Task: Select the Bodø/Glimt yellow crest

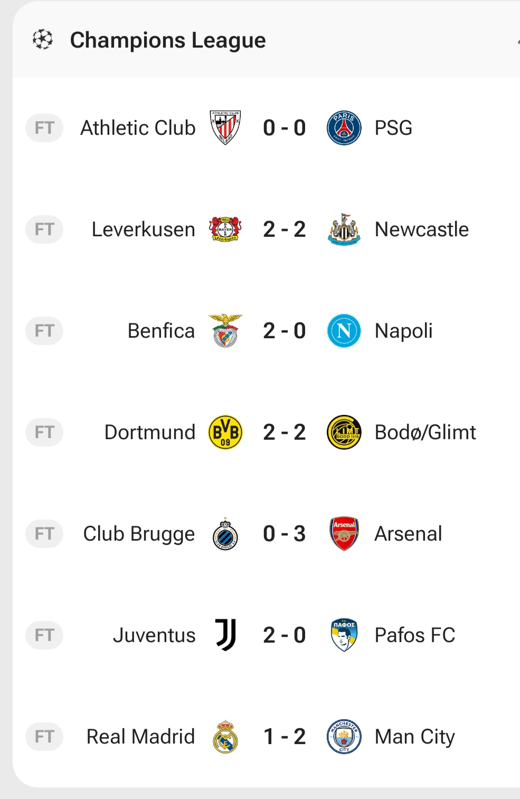Action: coord(344,432)
